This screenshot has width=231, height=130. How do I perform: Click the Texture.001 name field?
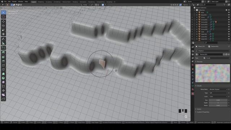pyautogui.click(x=211, y=55)
